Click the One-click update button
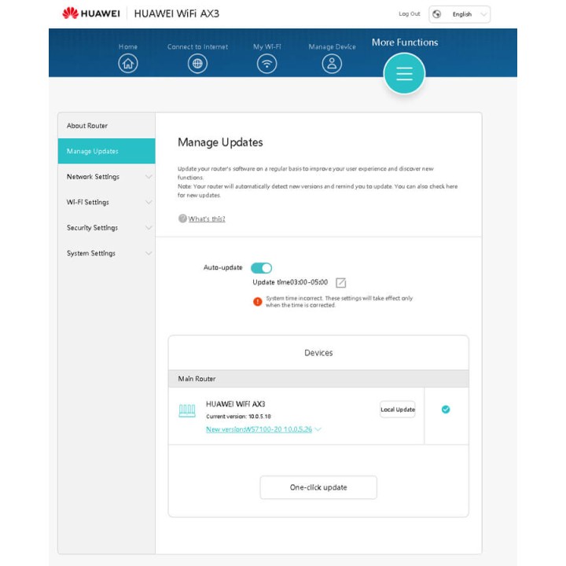 coord(318,487)
